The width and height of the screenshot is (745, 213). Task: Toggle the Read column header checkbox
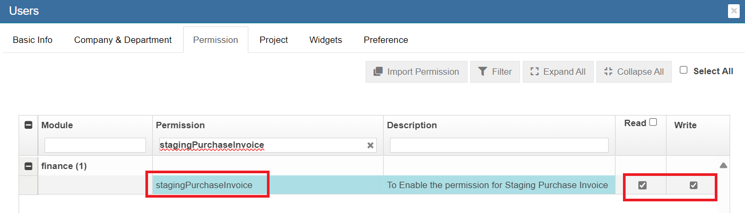click(x=653, y=122)
